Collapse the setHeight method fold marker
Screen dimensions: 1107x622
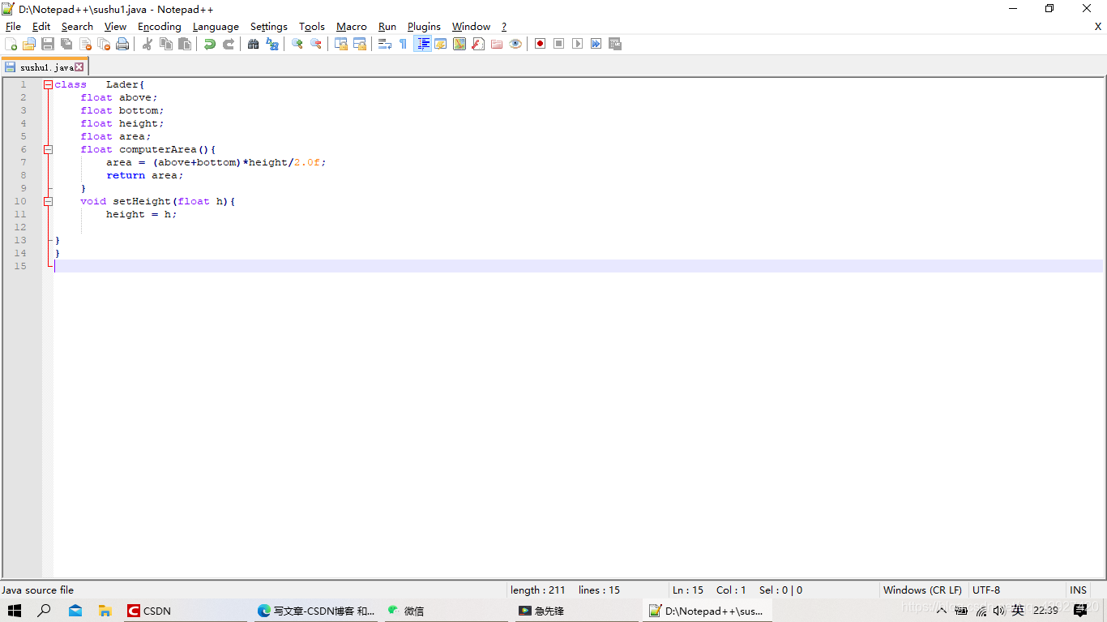coord(48,201)
